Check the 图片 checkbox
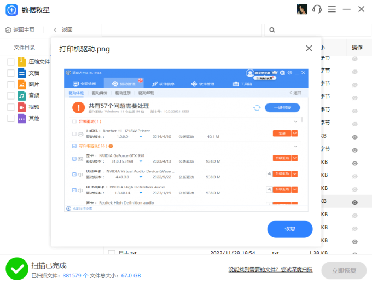Viewport: 372px width, 284px height. click(11, 84)
